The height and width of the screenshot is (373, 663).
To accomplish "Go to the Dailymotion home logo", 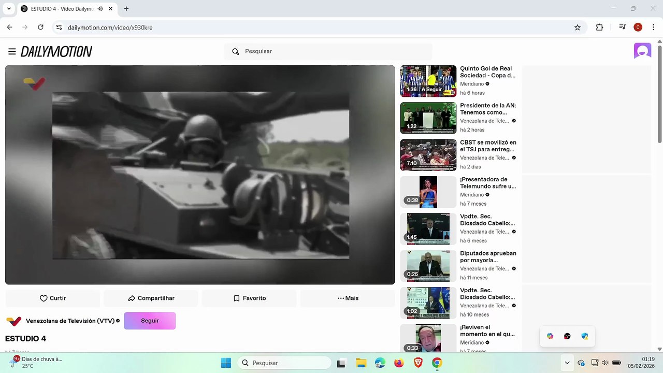I will pos(56,51).
